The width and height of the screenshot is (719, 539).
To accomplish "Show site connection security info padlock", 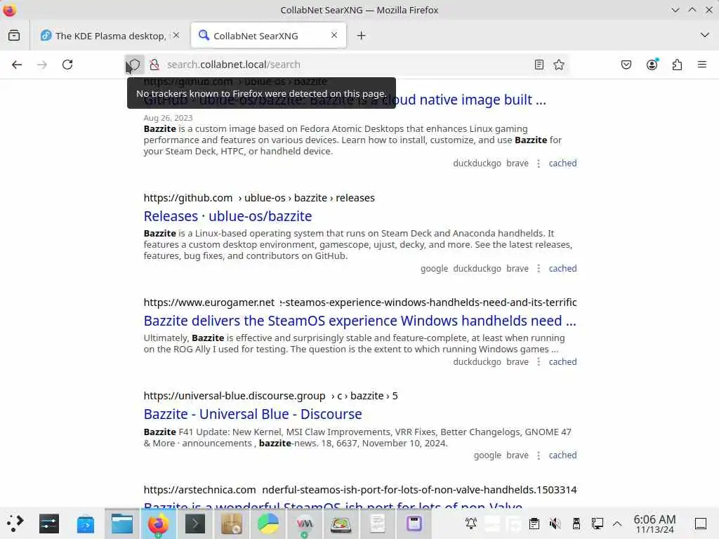I will pyautogui.click(x=154, y=65).
